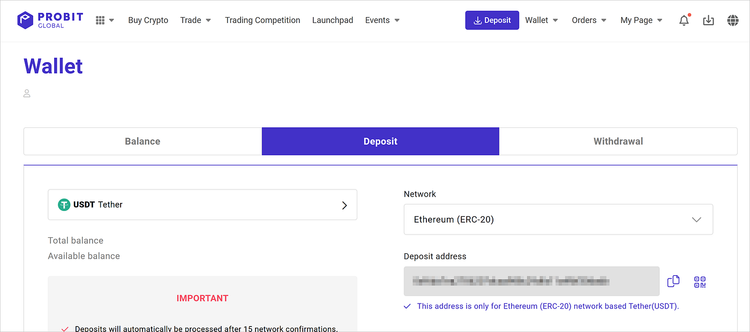Viewport: 750px width, 332px height.
Task: Open the USDT Tether coin selector
Action: 202,205
